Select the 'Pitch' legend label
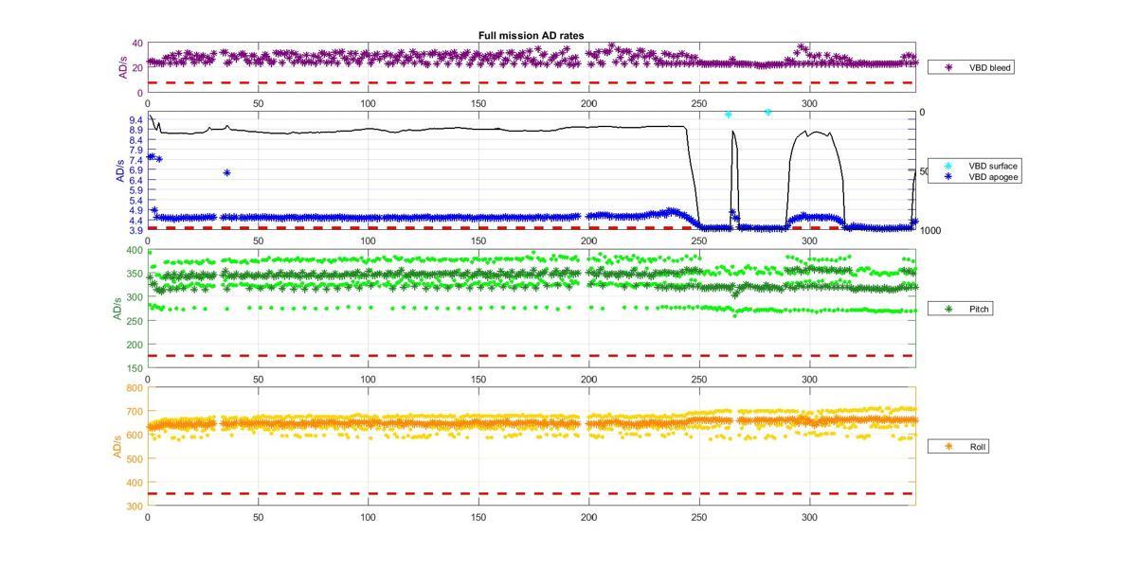This screenshot has height=569, width=1137. click(980, 310)
